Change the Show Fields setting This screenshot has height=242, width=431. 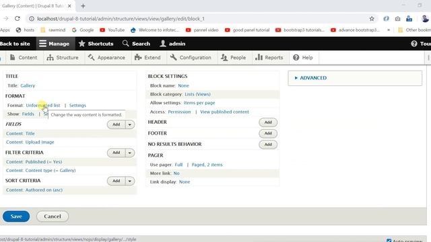pos(28,114)
